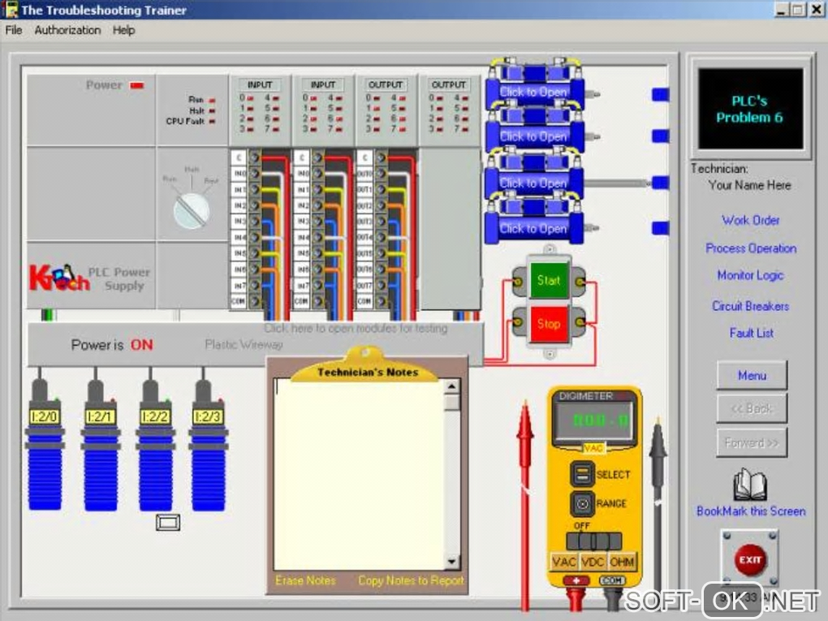Click the red Stop pushbutton

[x=549, y=324]
